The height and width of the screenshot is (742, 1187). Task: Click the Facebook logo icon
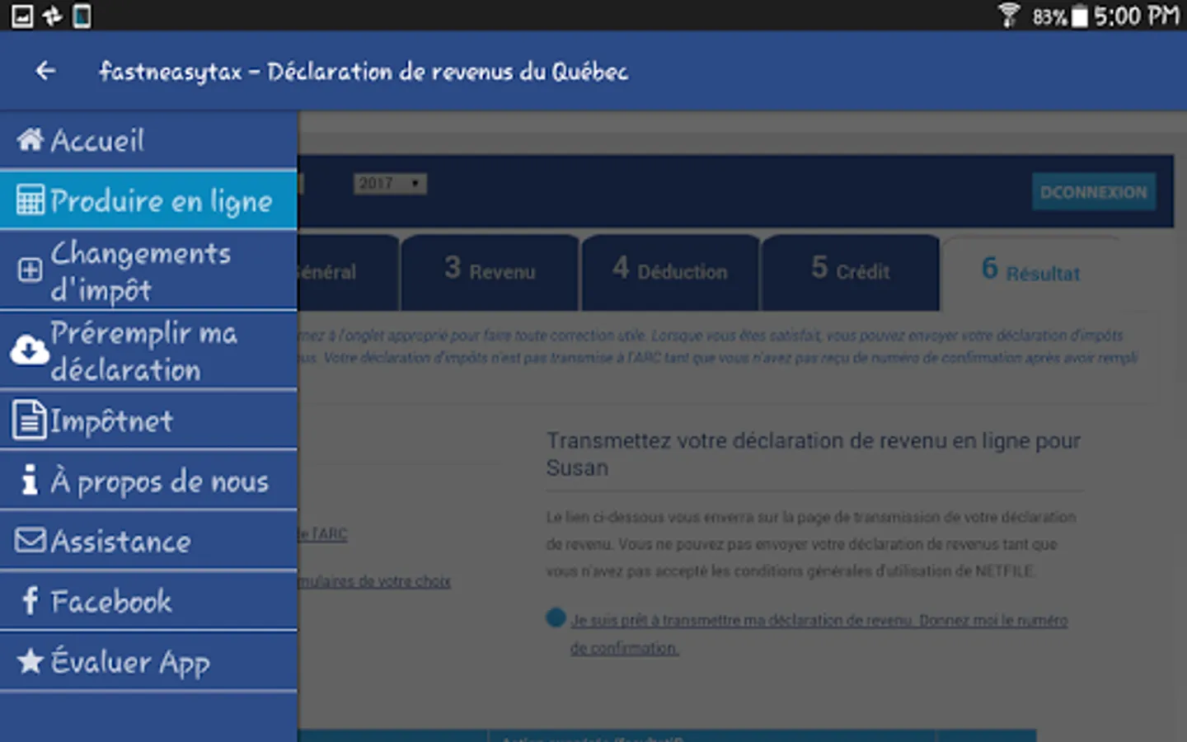30,600
